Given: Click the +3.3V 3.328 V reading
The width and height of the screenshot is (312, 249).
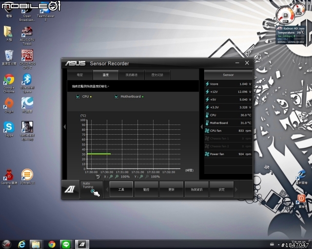Looking at the screenshot, I should click(245, 107).
